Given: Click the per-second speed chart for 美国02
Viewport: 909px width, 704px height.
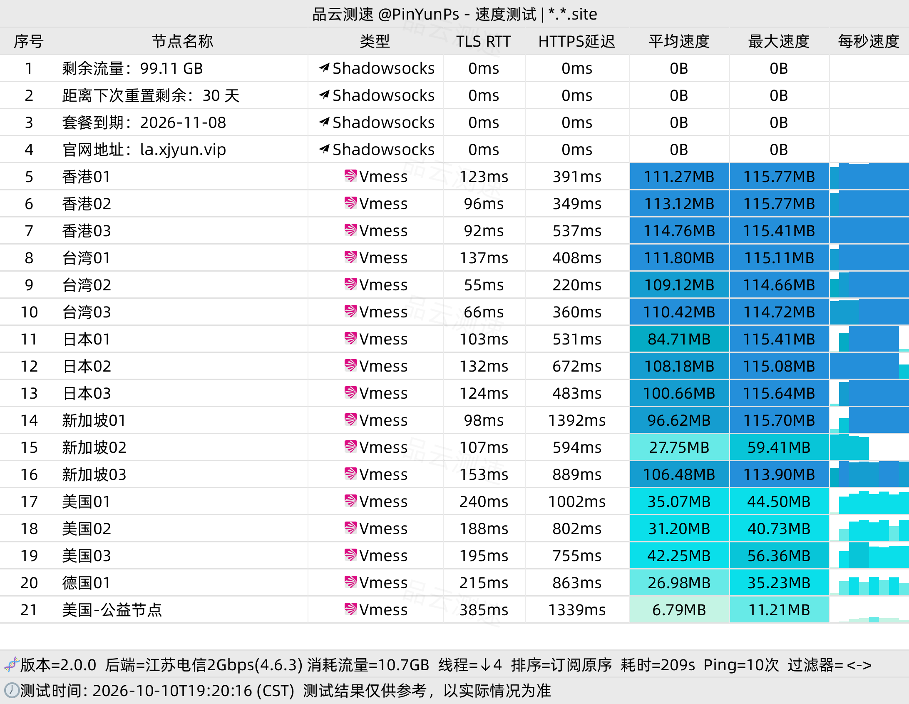Looking at the screenshot, I should pyautogui.click(x=869, y=529).
